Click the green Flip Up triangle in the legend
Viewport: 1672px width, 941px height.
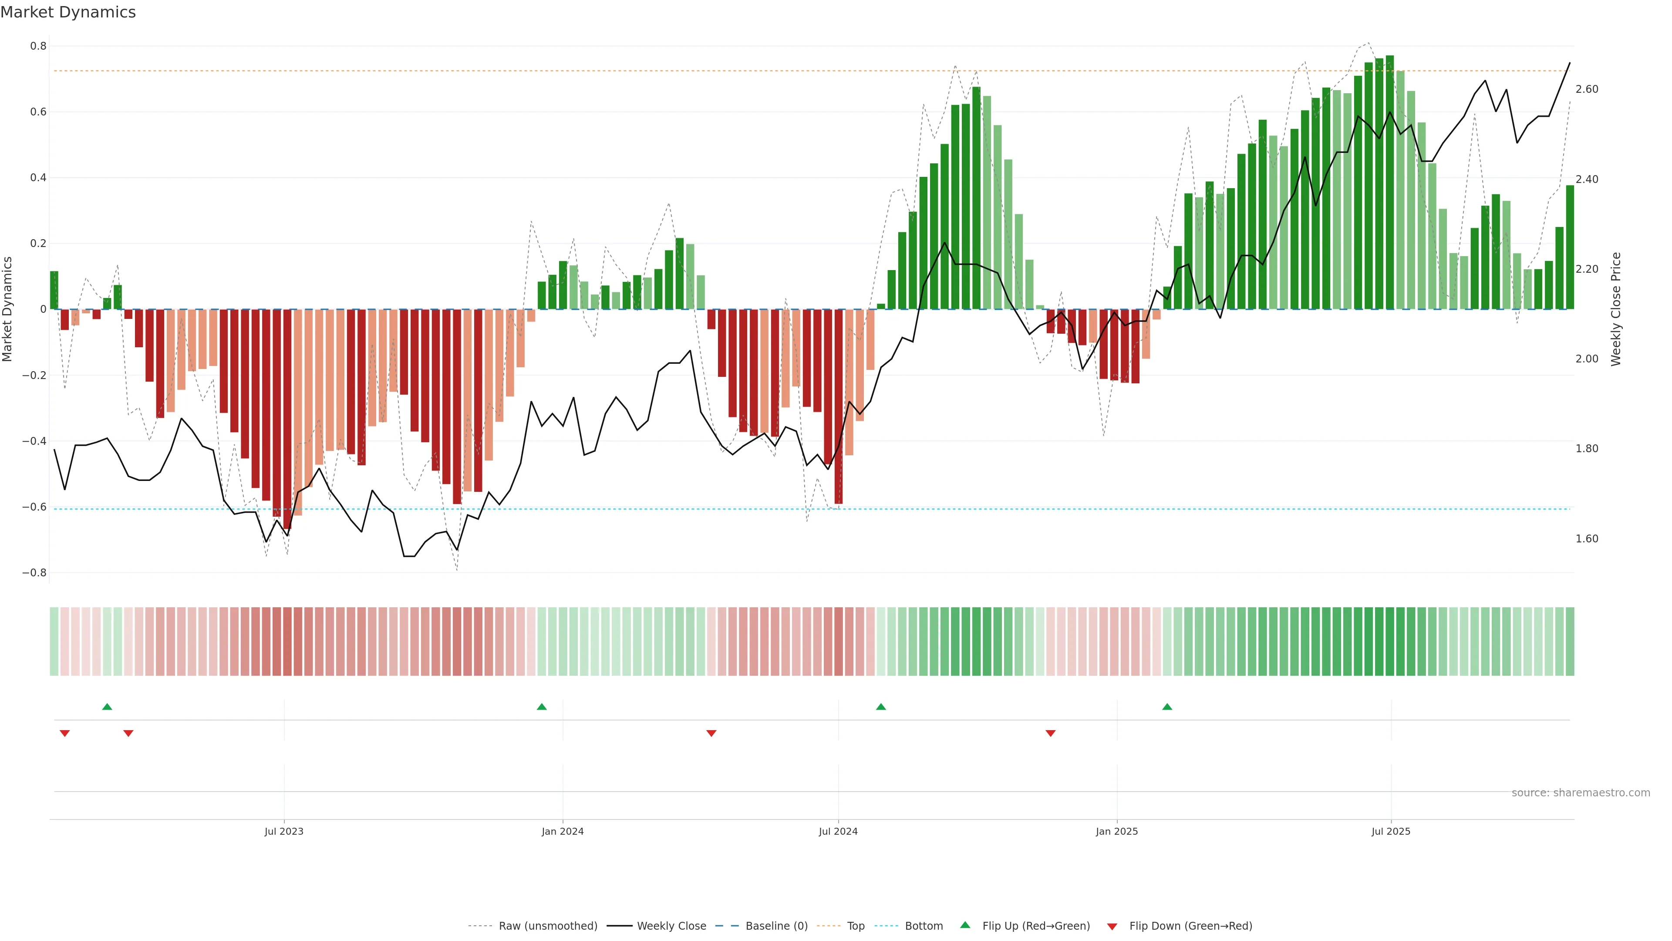click(964, 925)
